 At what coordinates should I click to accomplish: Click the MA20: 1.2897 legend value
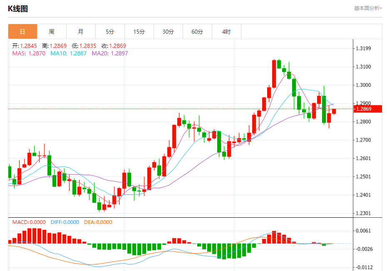[x=110, y=53]
